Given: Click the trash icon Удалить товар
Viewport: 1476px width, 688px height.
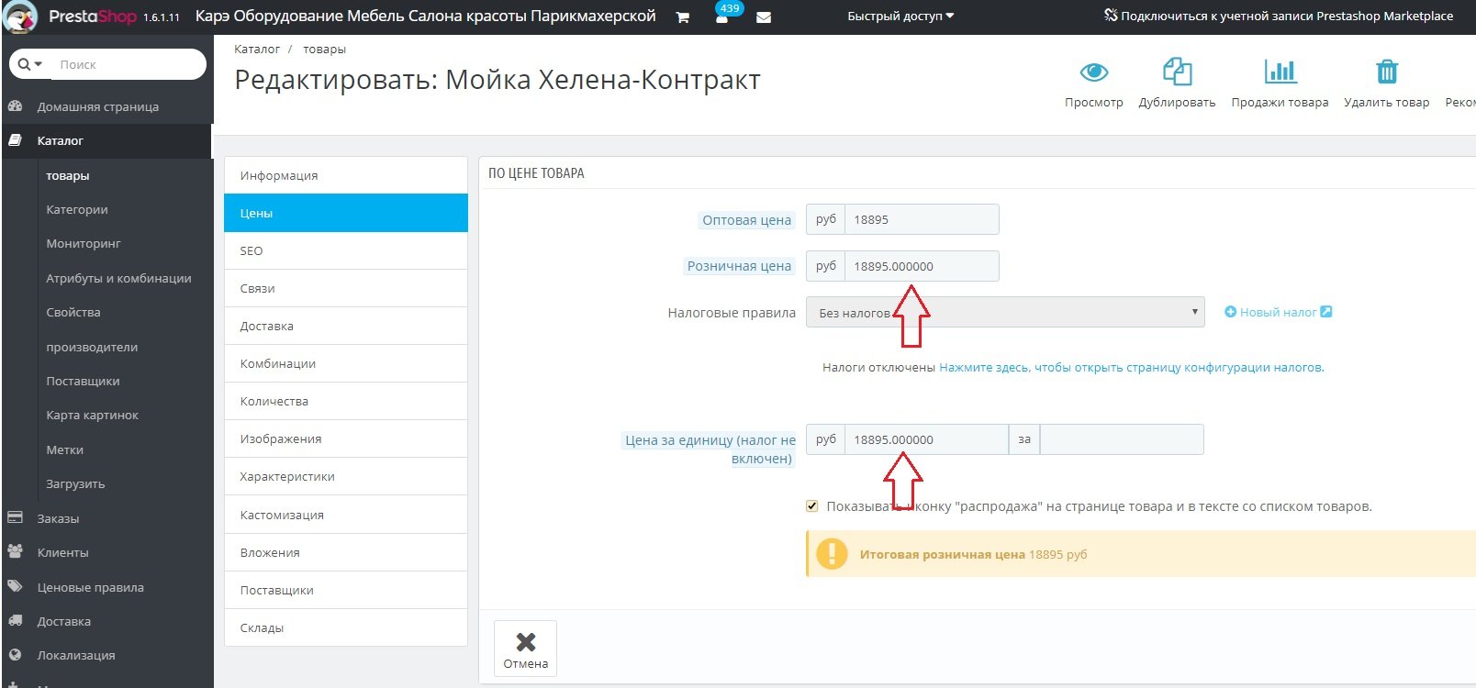Looking at the screenshot, I should coord(1387,72).
